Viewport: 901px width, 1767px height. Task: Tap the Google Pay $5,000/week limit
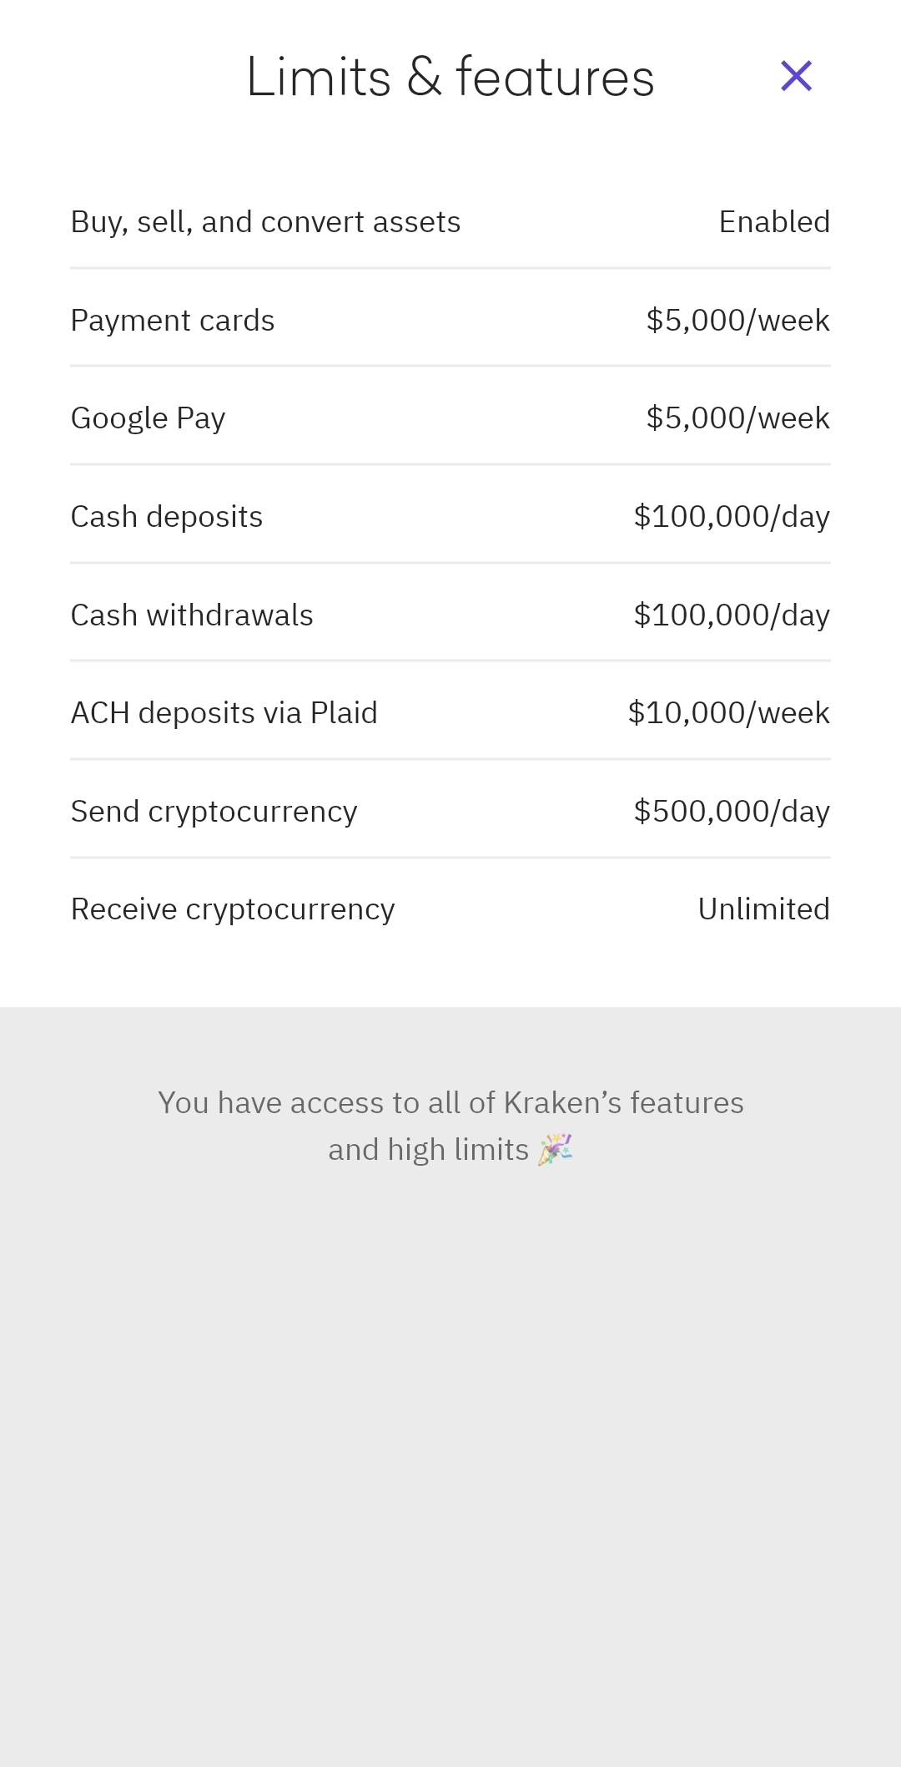click(737, 418)
